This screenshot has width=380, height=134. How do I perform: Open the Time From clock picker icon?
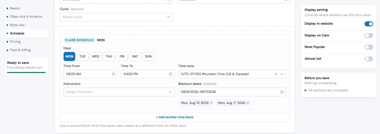point(113,74)
